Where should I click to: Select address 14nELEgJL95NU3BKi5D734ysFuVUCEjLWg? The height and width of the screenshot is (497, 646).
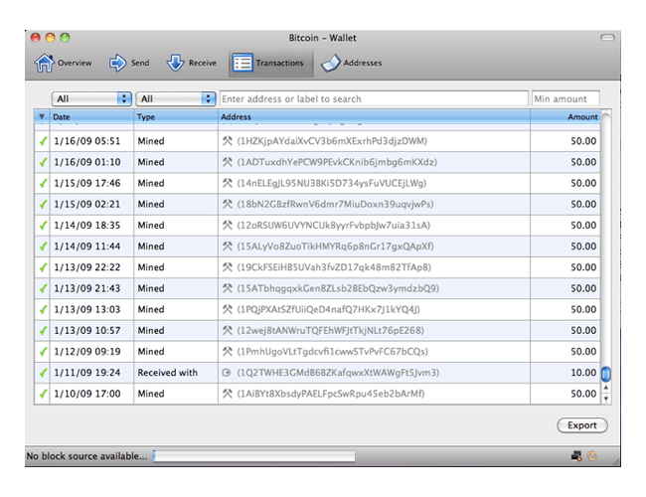pos(332,183)
